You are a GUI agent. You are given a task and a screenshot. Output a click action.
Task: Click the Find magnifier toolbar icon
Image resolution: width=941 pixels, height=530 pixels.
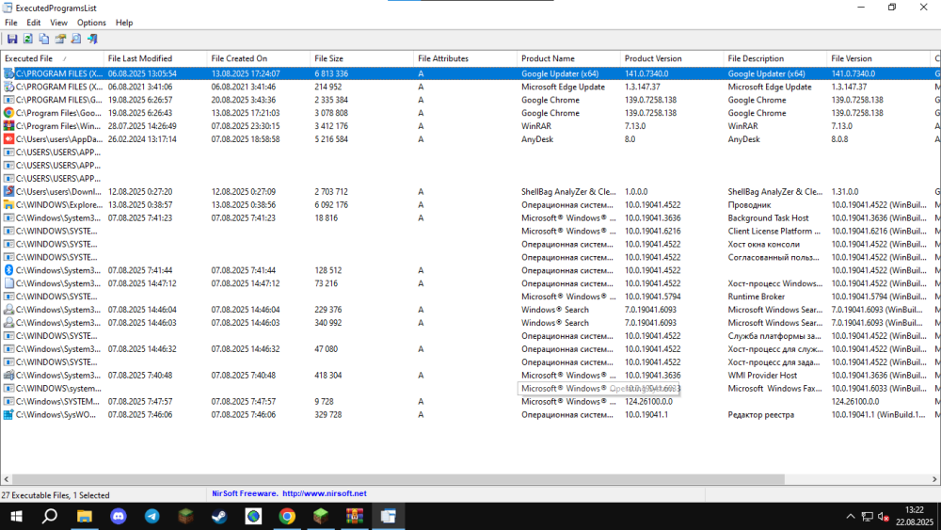(x=76, y=39)
